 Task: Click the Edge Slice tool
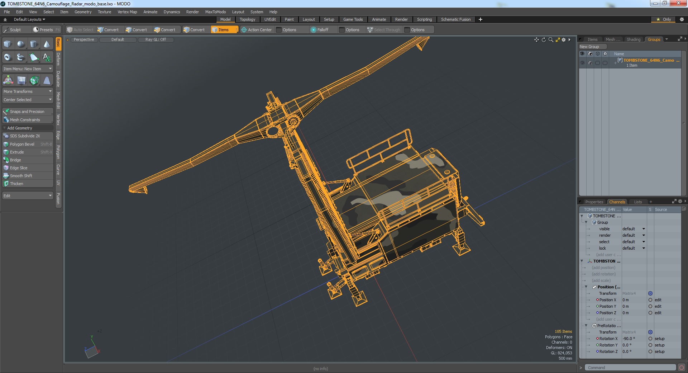(x=28, y=168)
